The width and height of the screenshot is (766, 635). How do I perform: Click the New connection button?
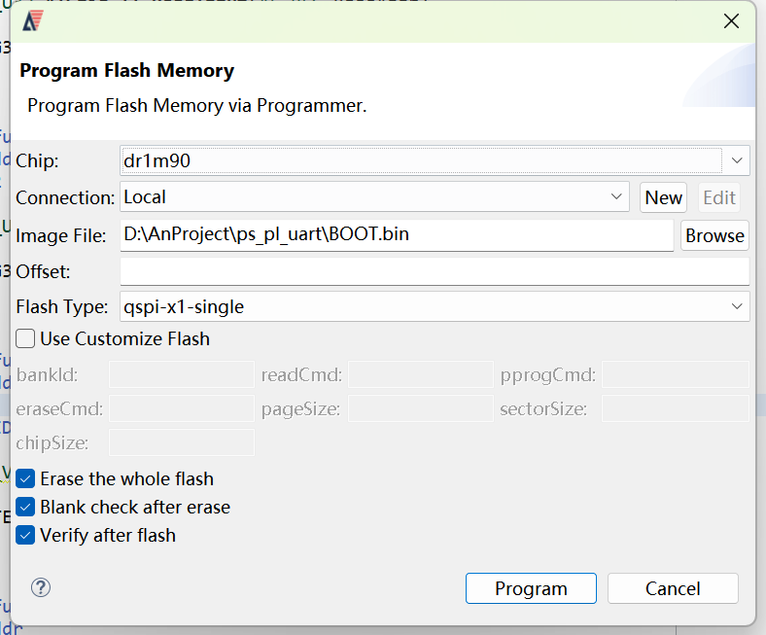663,197
